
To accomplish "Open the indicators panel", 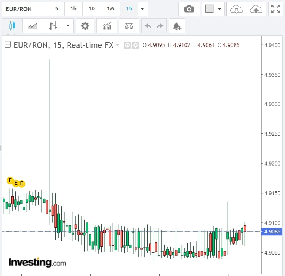I will click(x=107, y=26).
